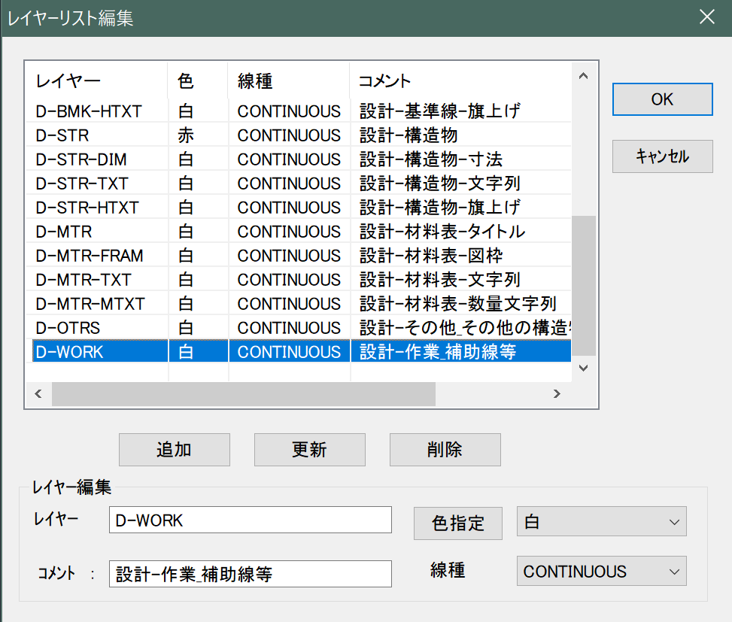Click the vertical scrollbar thumb
Viewport: 732px width, 622px height.
pyautogui.click(x=584, y=286)
